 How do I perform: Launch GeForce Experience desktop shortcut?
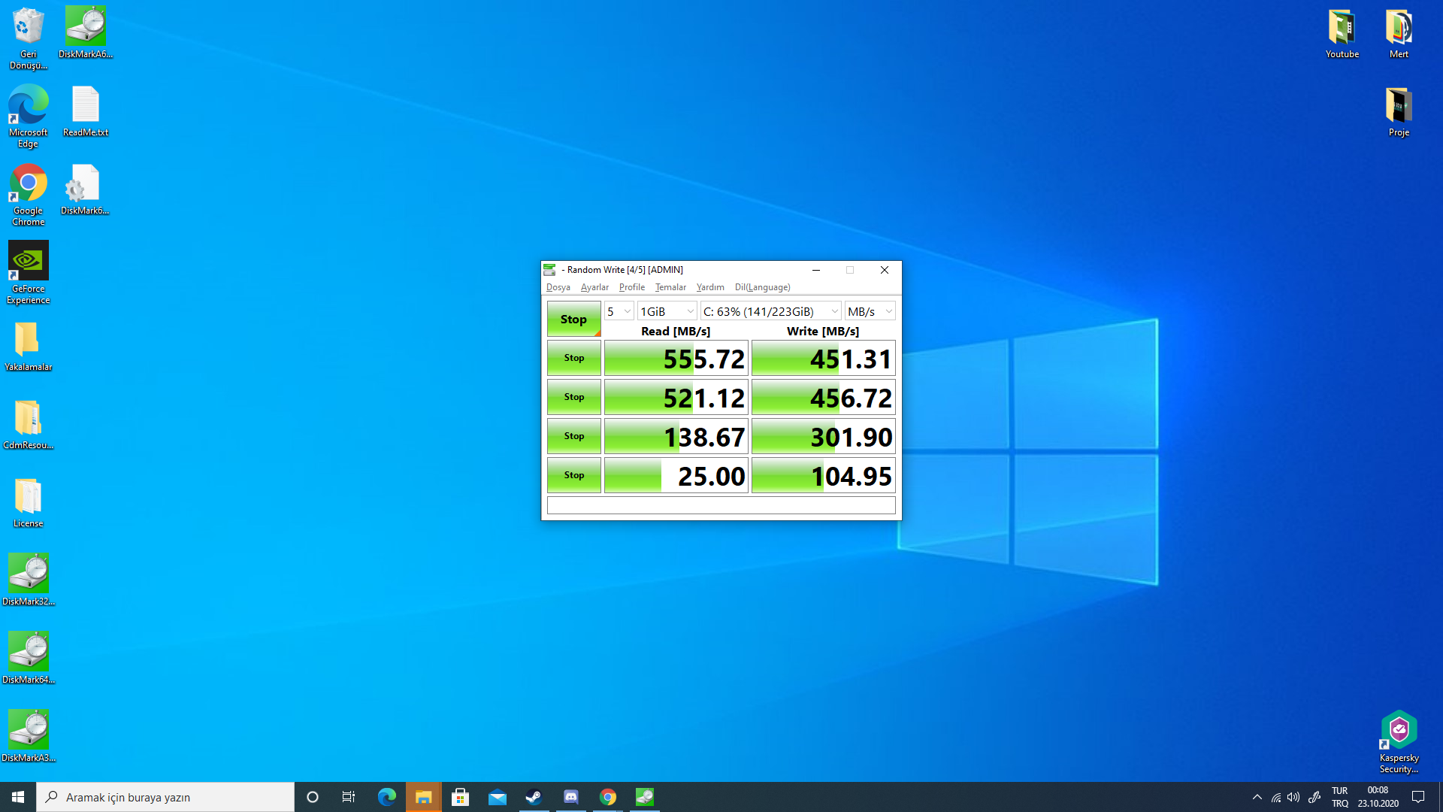point(29,273)
